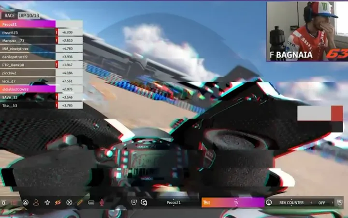Select MM_ninetythree row in standings

click(28, 49)
